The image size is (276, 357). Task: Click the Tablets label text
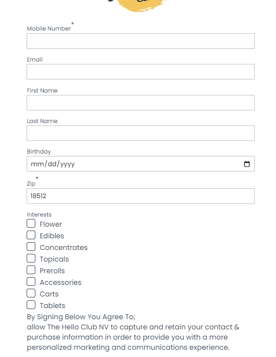52,306
